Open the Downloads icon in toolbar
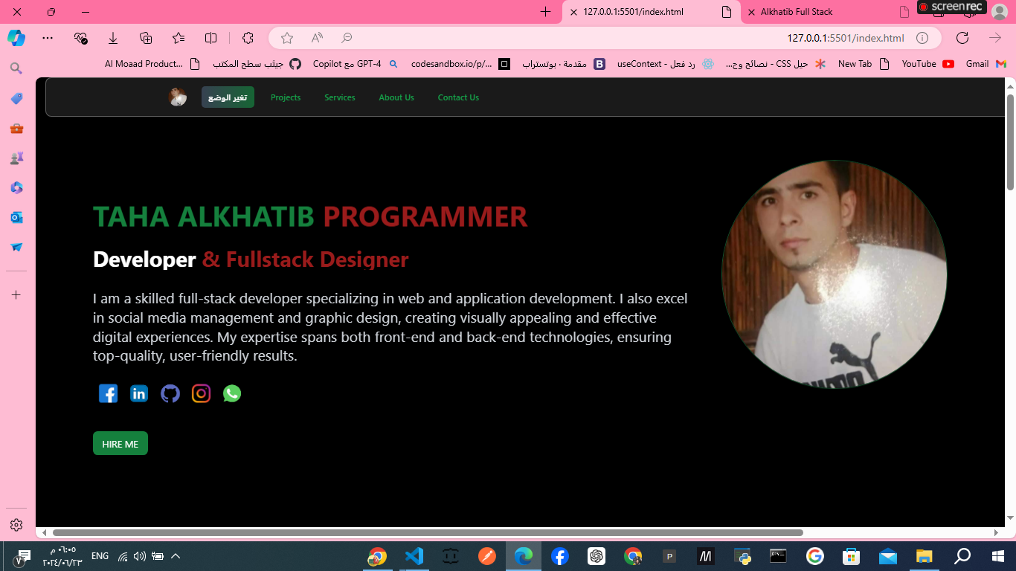This screenshot has height=571, width=1016. [113, 38]
